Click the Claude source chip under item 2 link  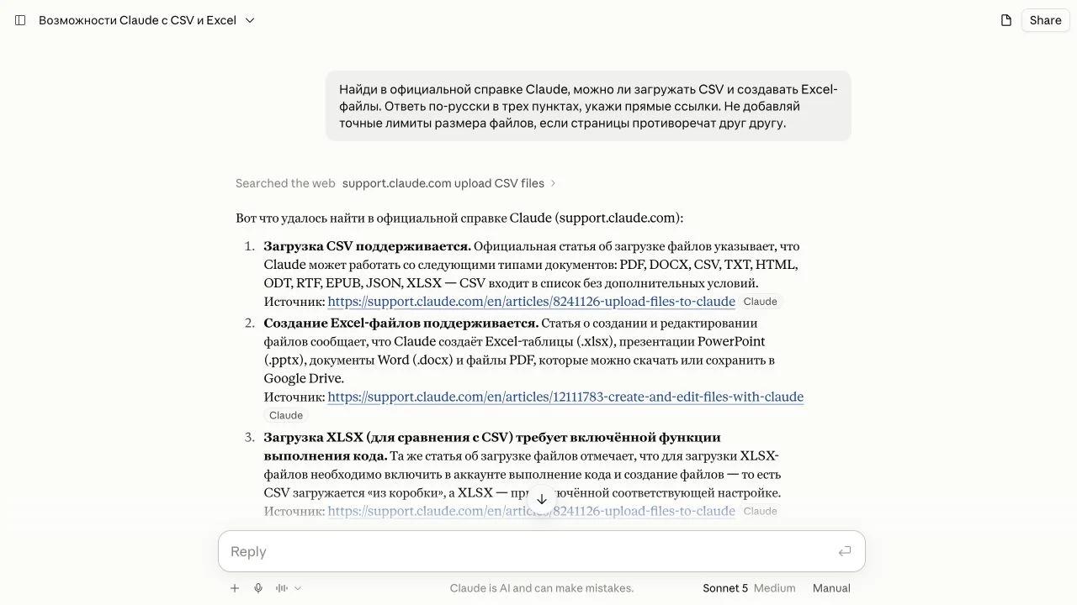pyautogui.click(x=286, y=415)
